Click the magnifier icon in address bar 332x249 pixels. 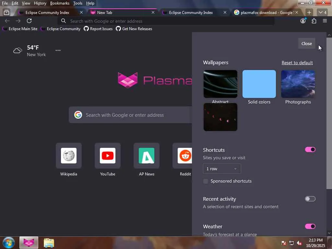click(63, 21)
